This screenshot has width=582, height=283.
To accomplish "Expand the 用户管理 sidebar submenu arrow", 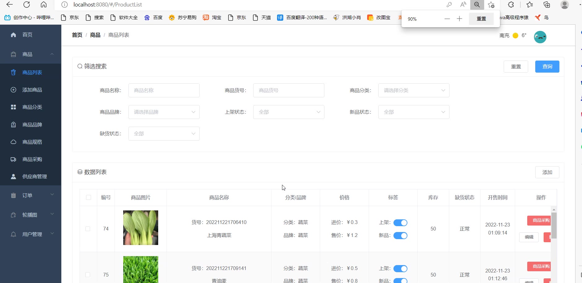I will pyautogui.click(x=52, y=234).
